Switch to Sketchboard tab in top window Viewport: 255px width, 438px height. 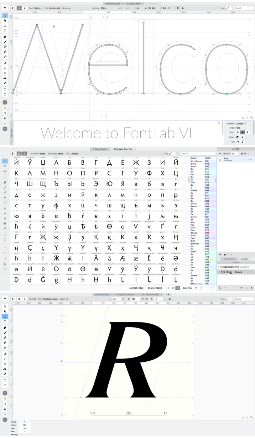(x=113, y=4)
